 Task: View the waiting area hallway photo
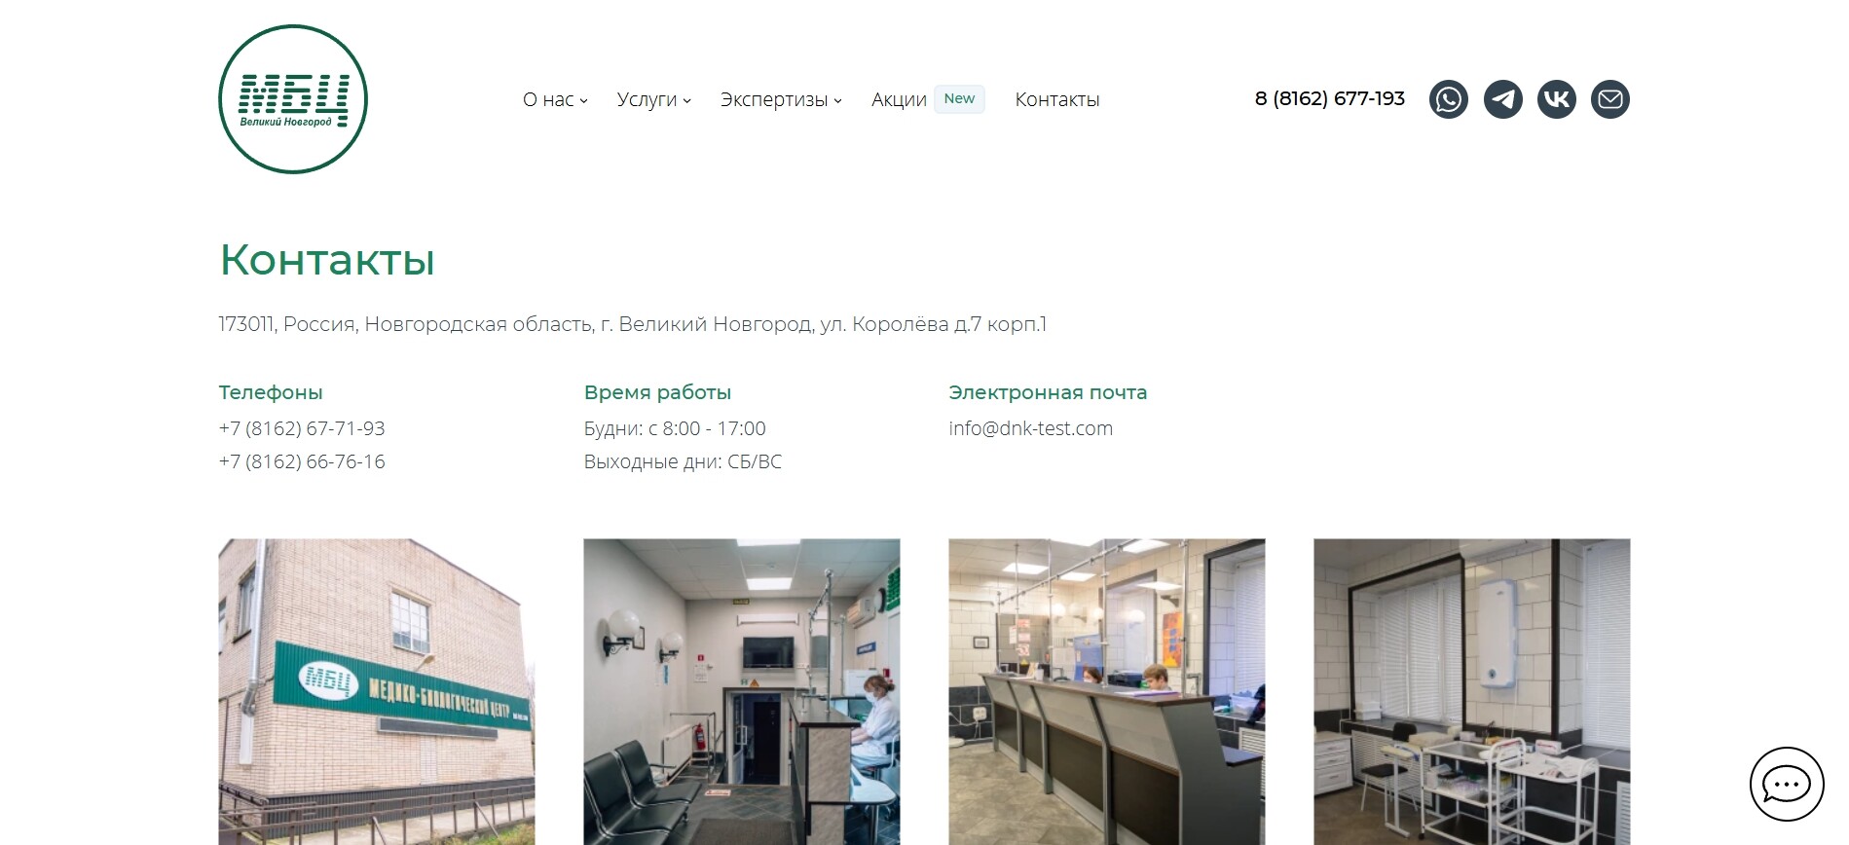point(741,691)
